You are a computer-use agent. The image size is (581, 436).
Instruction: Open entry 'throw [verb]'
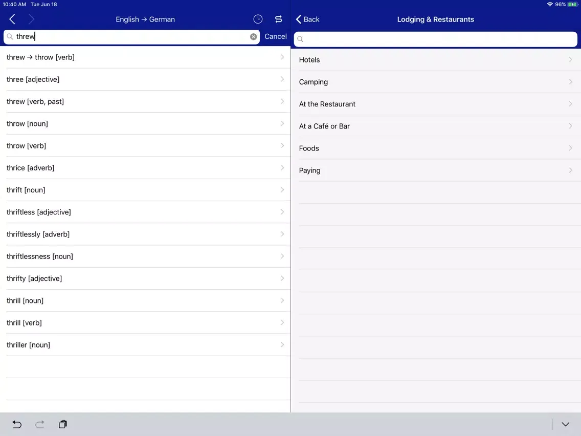coord(145,146)
